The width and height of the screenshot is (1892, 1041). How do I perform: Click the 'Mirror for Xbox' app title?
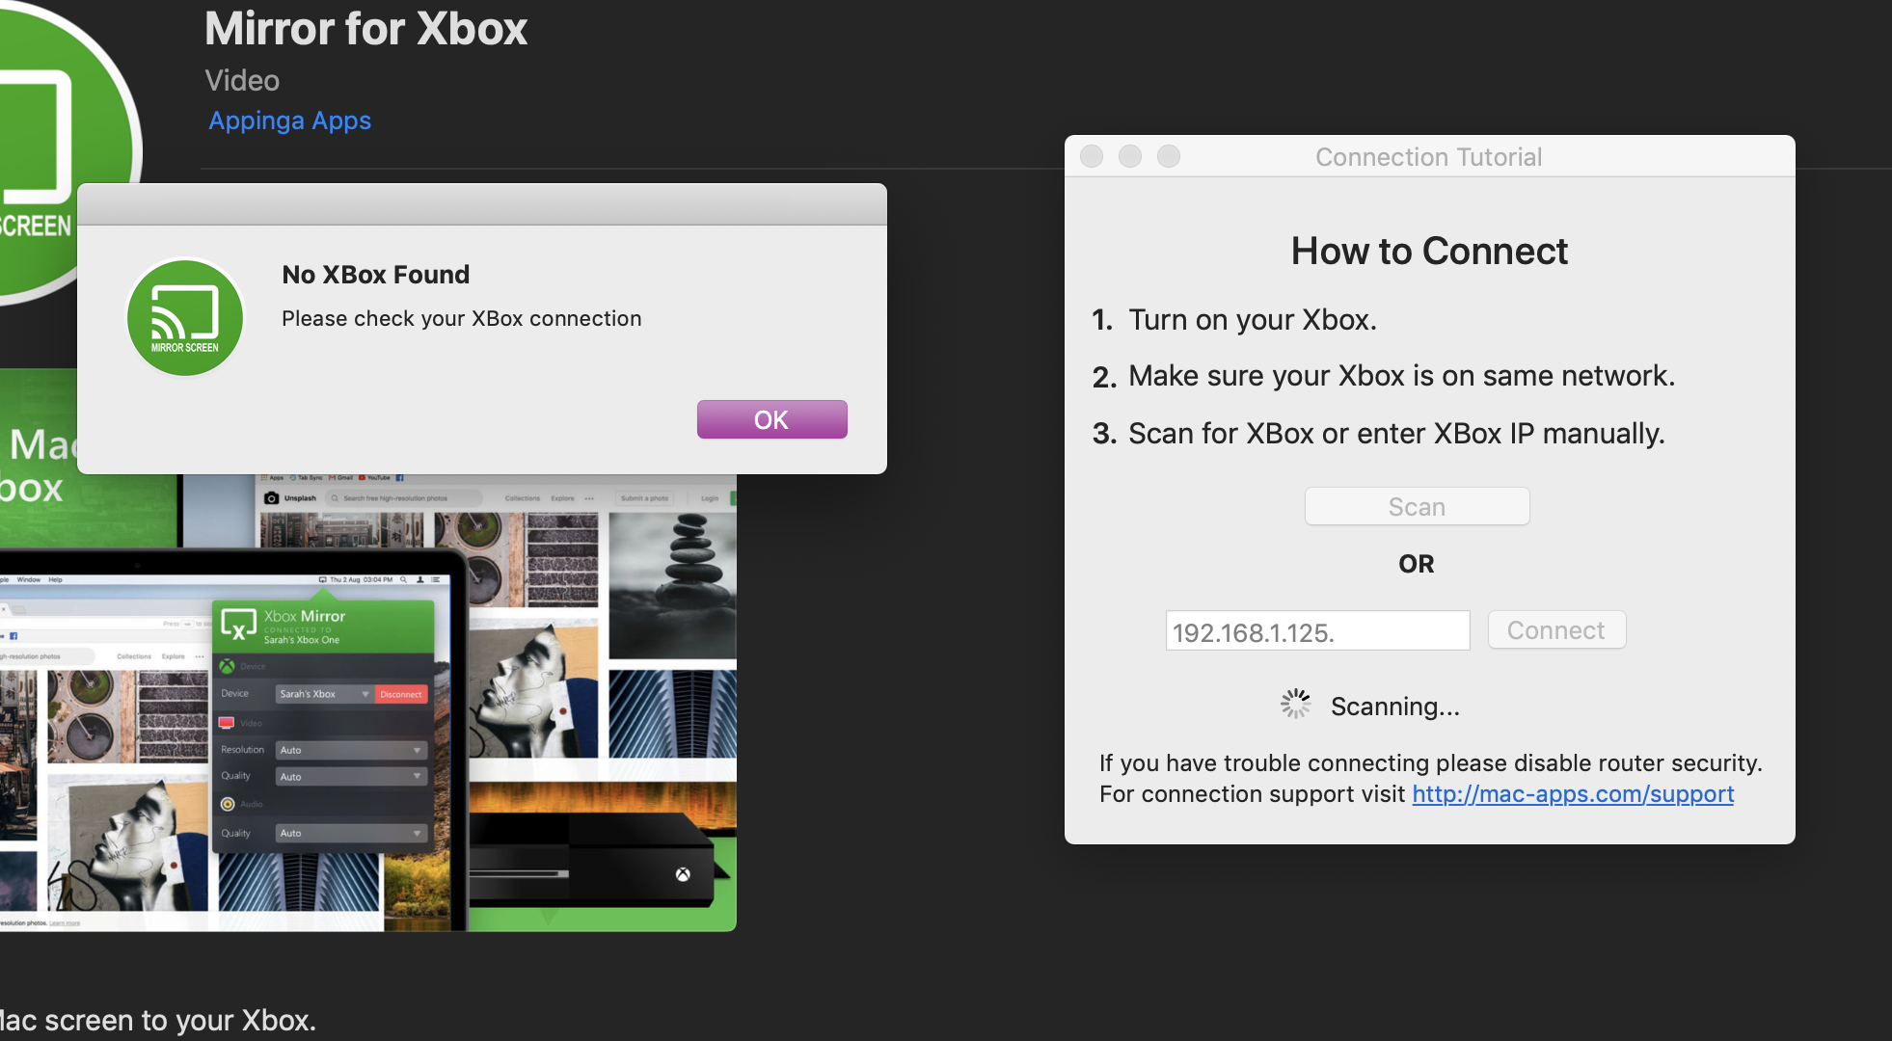pyautogui.click(x=365, y=28)
